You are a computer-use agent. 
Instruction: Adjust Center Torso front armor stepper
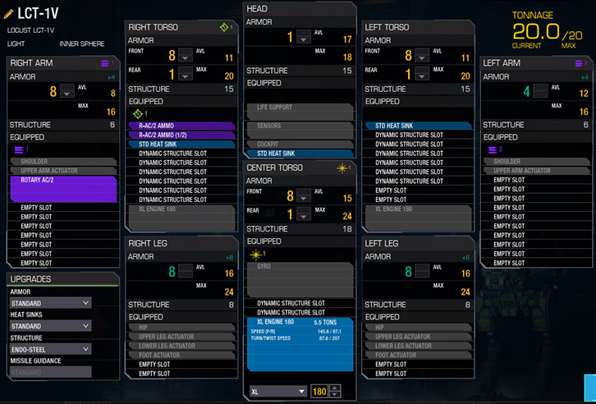coord(303,195)
